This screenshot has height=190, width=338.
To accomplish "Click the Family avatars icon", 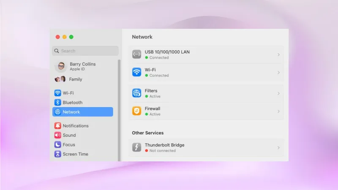I will [x=60, y=79].
